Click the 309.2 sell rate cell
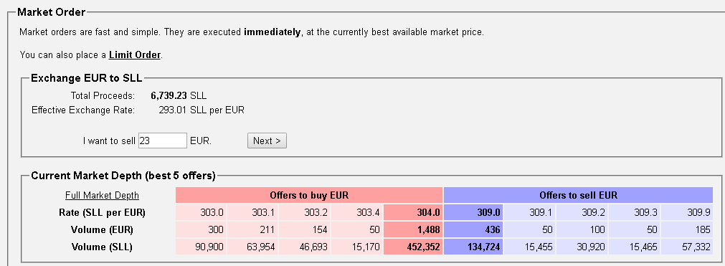 pyautogui.click(x=582, y=213)
